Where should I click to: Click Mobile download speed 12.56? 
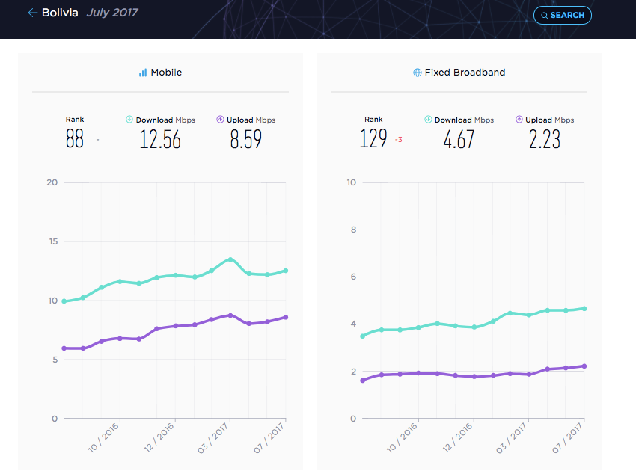(160, 139)
